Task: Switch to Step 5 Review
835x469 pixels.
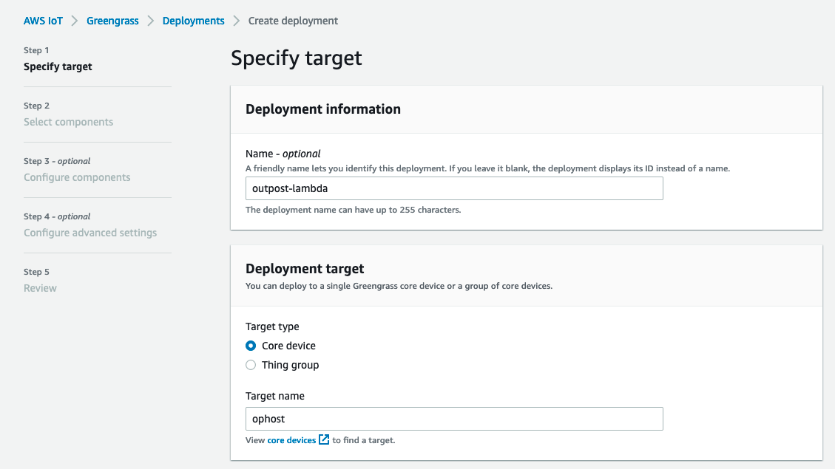Action: [40, 288]
